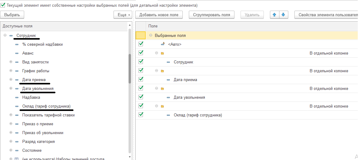Viewport: 359px width, 160px height.
Task: Toggle the own settings checkbox at top
Action: (x=3, y=5)
